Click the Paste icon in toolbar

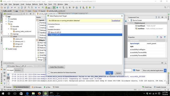(25, 7)
